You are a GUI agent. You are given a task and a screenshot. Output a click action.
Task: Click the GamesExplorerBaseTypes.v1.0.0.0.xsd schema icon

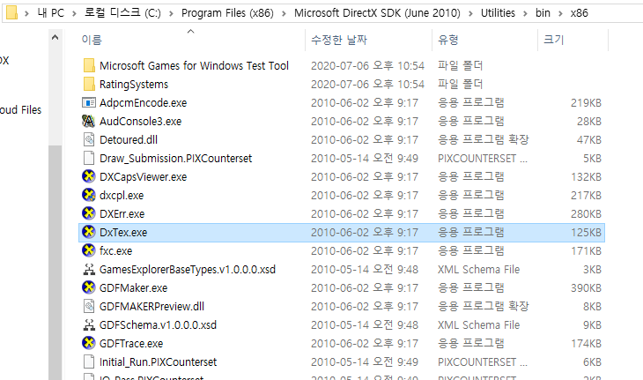tap(89, 269)
